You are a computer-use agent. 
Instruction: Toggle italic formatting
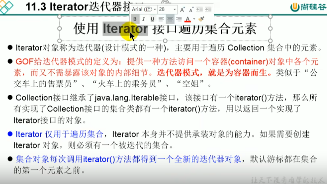pos(144,19)
